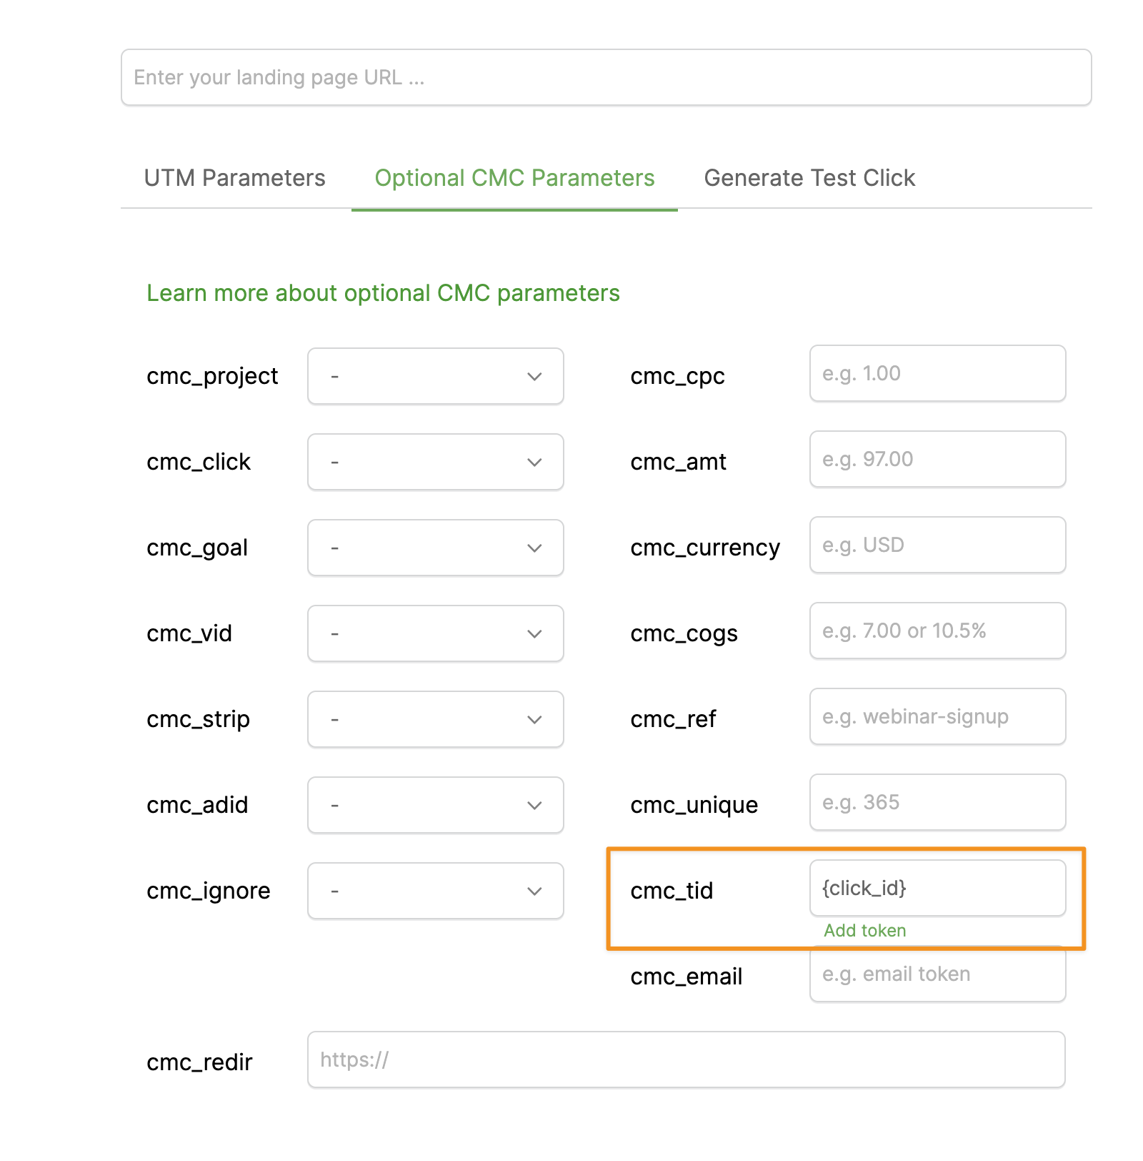This screenshot has height=1161, width=1143.
Task: Focus the landing page URL field
Action: [606, 77]
